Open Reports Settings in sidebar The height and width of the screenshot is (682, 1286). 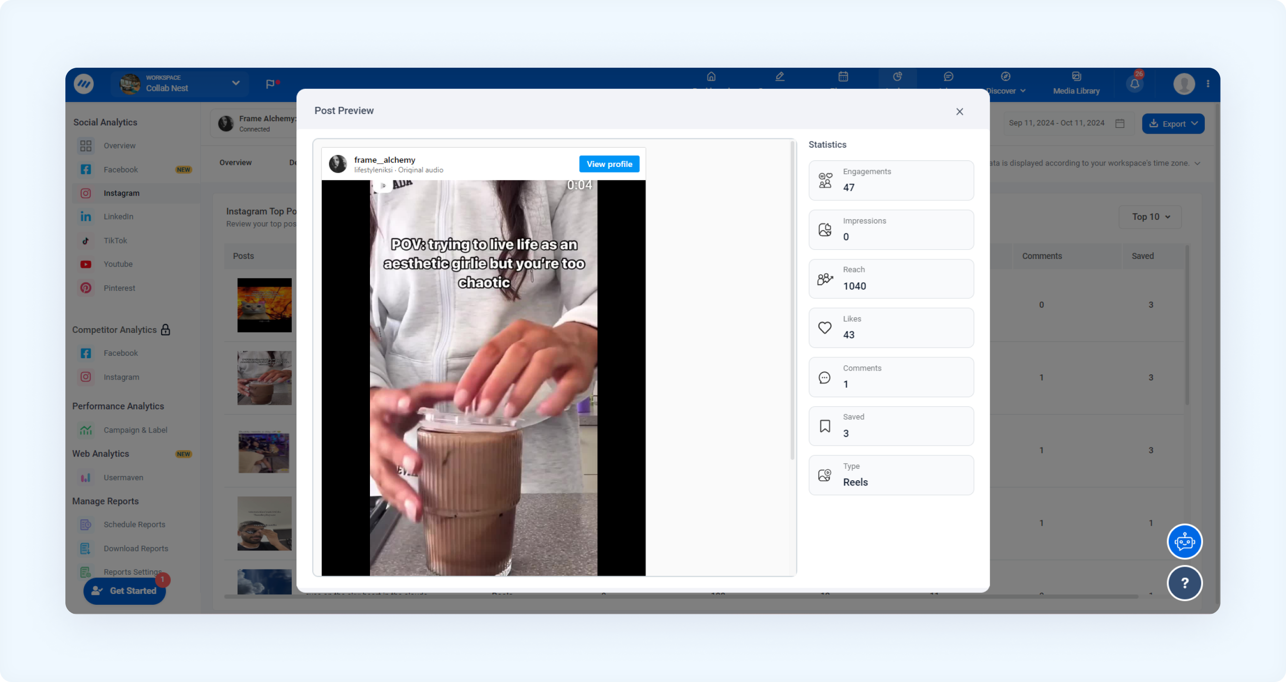[x=133, y=572]
